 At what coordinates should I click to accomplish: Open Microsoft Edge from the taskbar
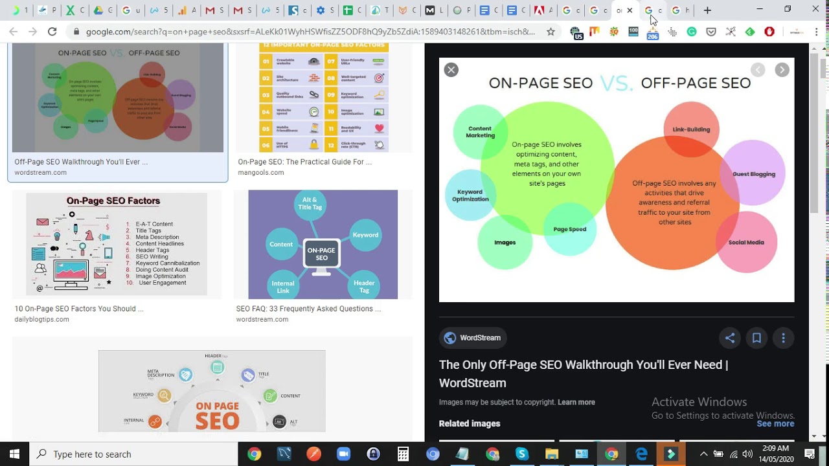click(641, 454)
